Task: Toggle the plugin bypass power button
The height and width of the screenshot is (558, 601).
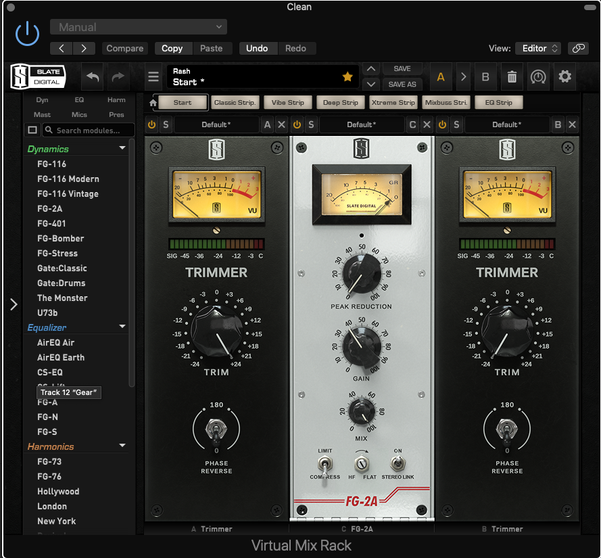Action: point(27,34)
